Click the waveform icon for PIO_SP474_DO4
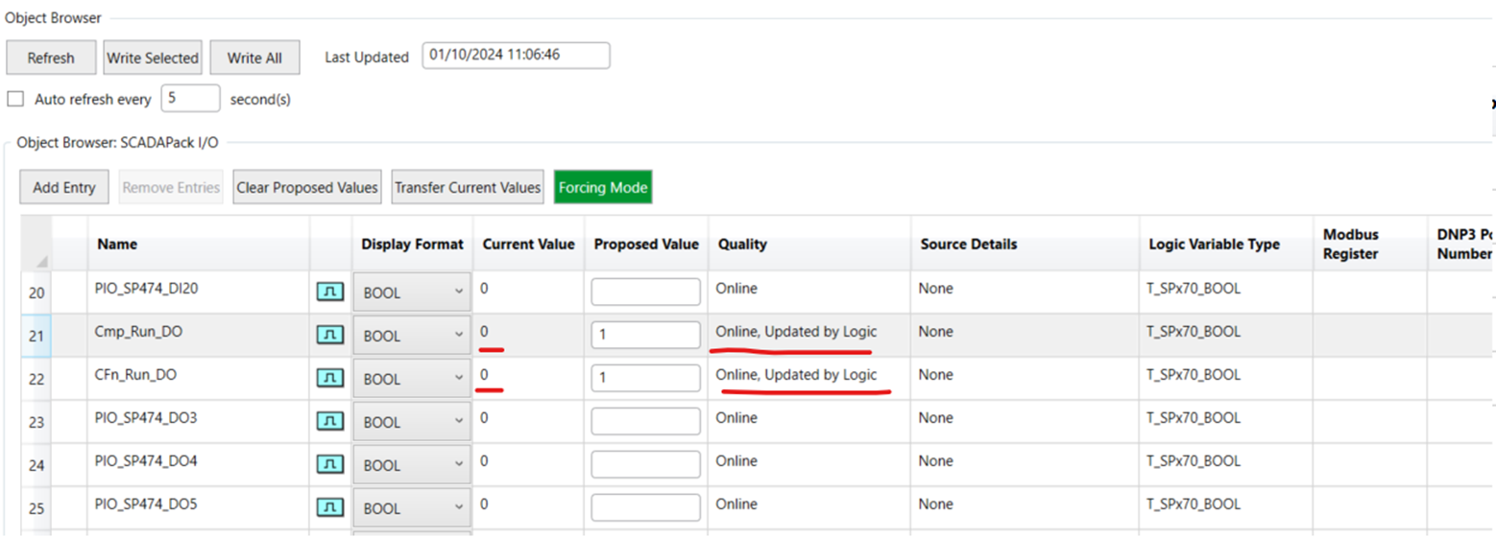Viewport: 1496px width, 538px height. click(330, 464)
